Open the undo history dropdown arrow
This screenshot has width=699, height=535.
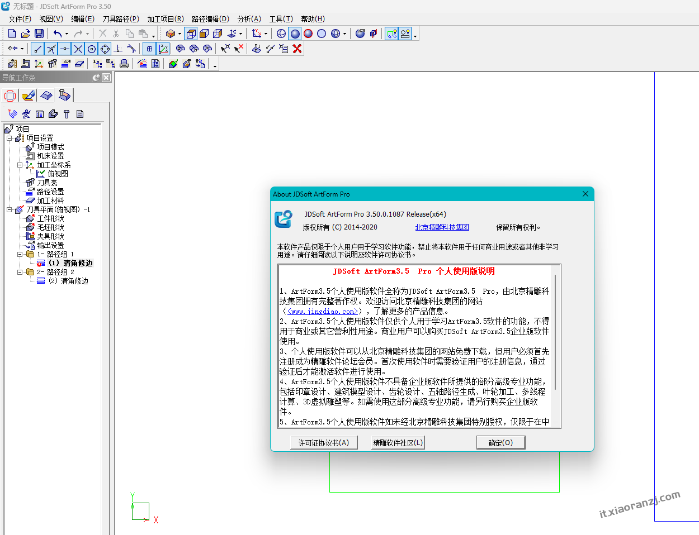(x=67, y=34)
